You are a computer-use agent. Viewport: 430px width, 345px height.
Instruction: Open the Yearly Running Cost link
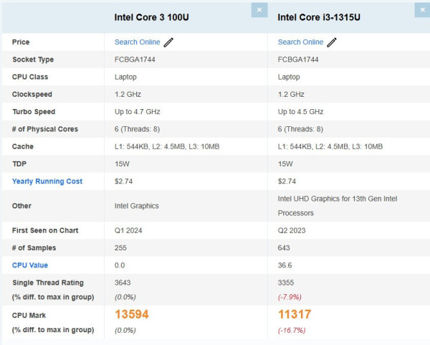(47, 181)
